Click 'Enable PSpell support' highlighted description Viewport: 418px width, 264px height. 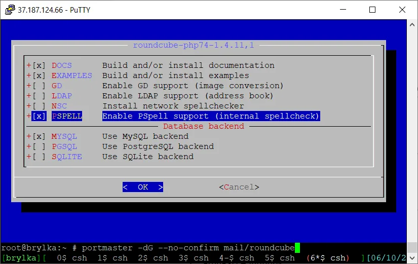tap(211, 116)
